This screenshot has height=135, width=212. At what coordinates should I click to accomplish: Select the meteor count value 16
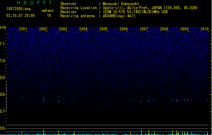tap(49, 16)
